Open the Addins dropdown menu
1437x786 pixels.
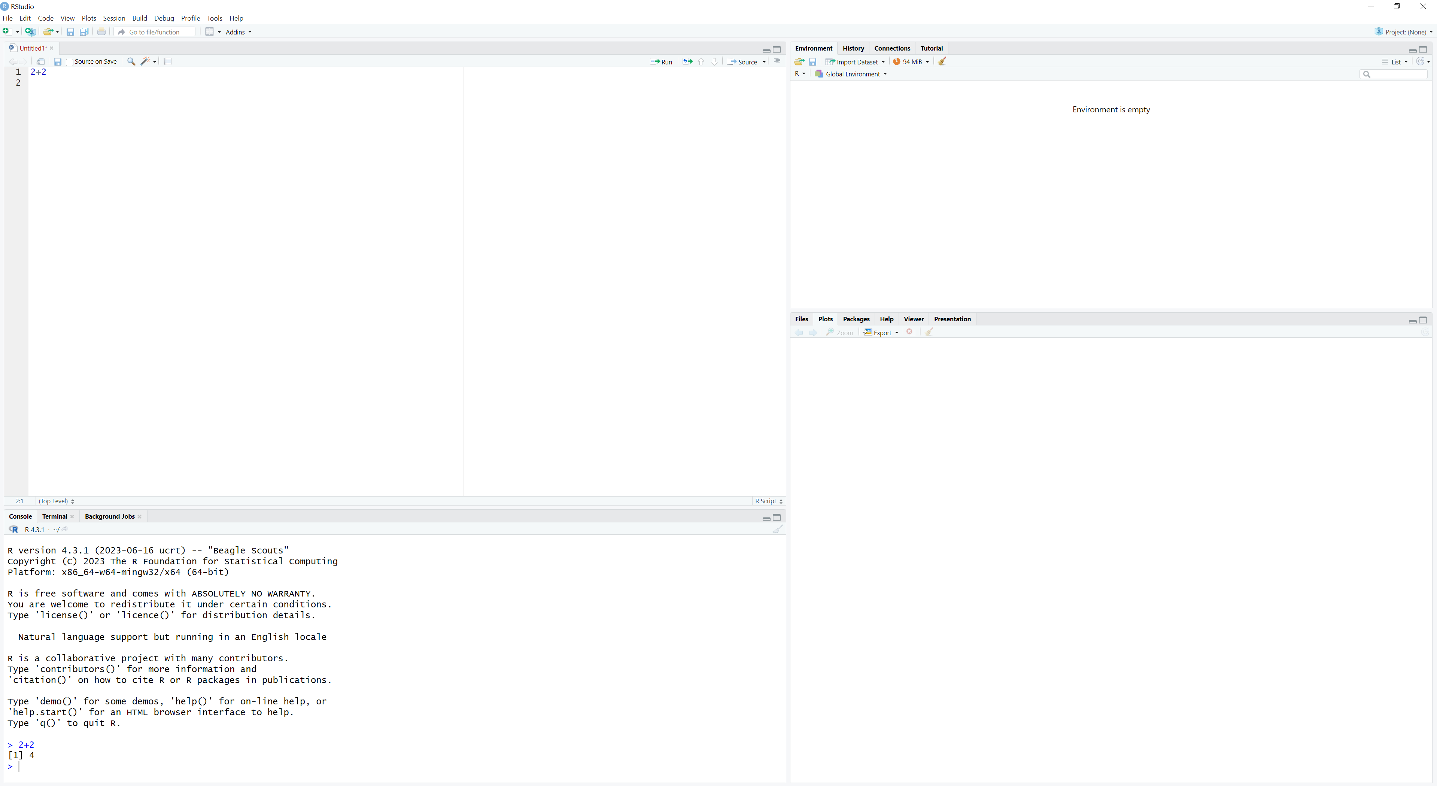238,32
